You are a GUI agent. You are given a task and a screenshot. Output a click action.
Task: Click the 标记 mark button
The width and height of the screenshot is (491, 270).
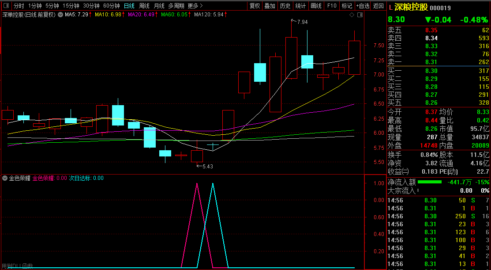[347, 6]
